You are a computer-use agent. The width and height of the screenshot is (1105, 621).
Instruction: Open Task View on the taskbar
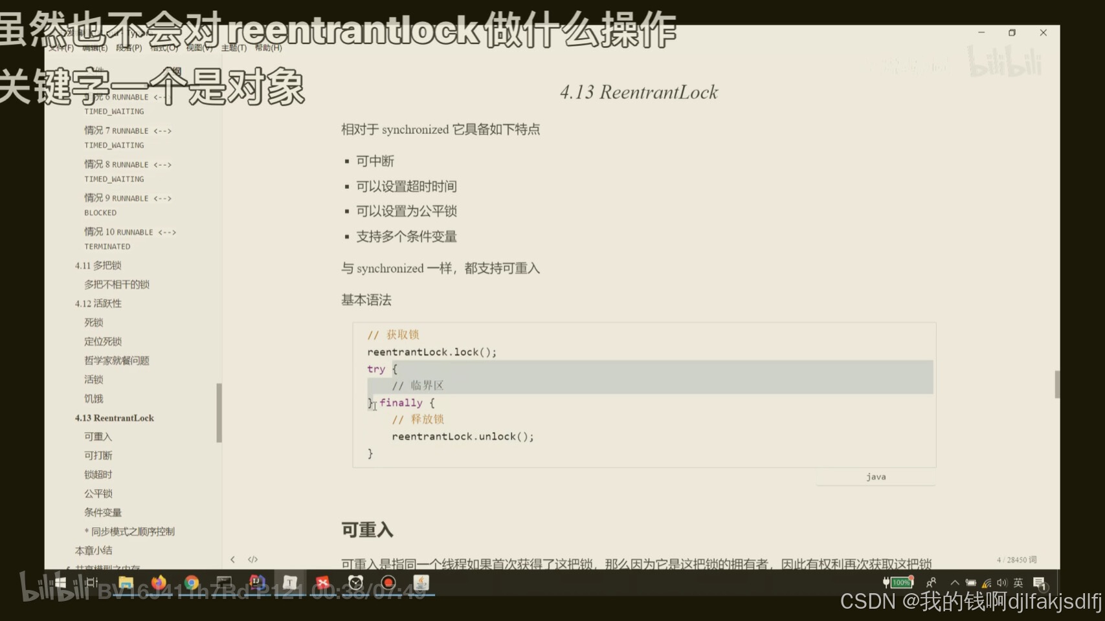pyautogui.click(x=92, y=583)
